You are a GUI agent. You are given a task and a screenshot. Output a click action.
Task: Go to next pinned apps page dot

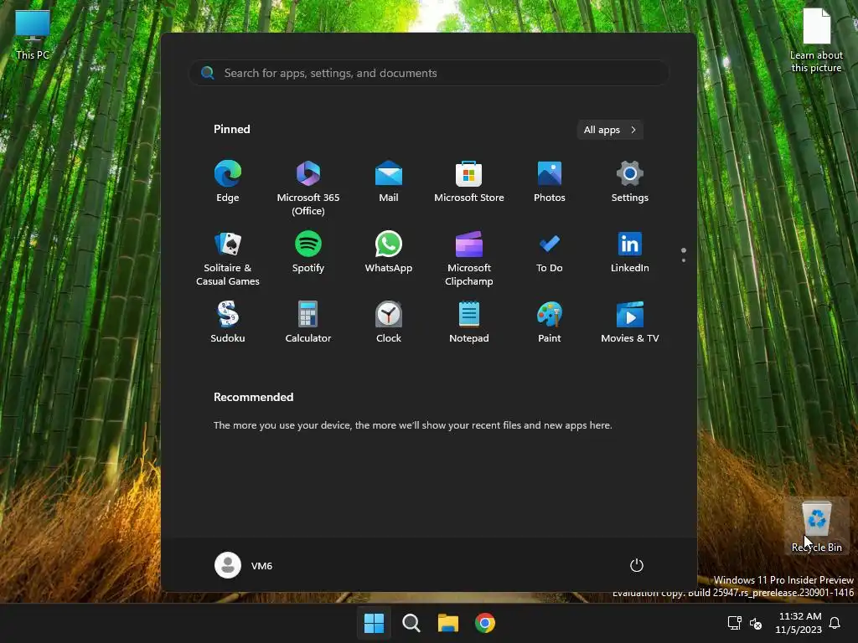point(684,260)
